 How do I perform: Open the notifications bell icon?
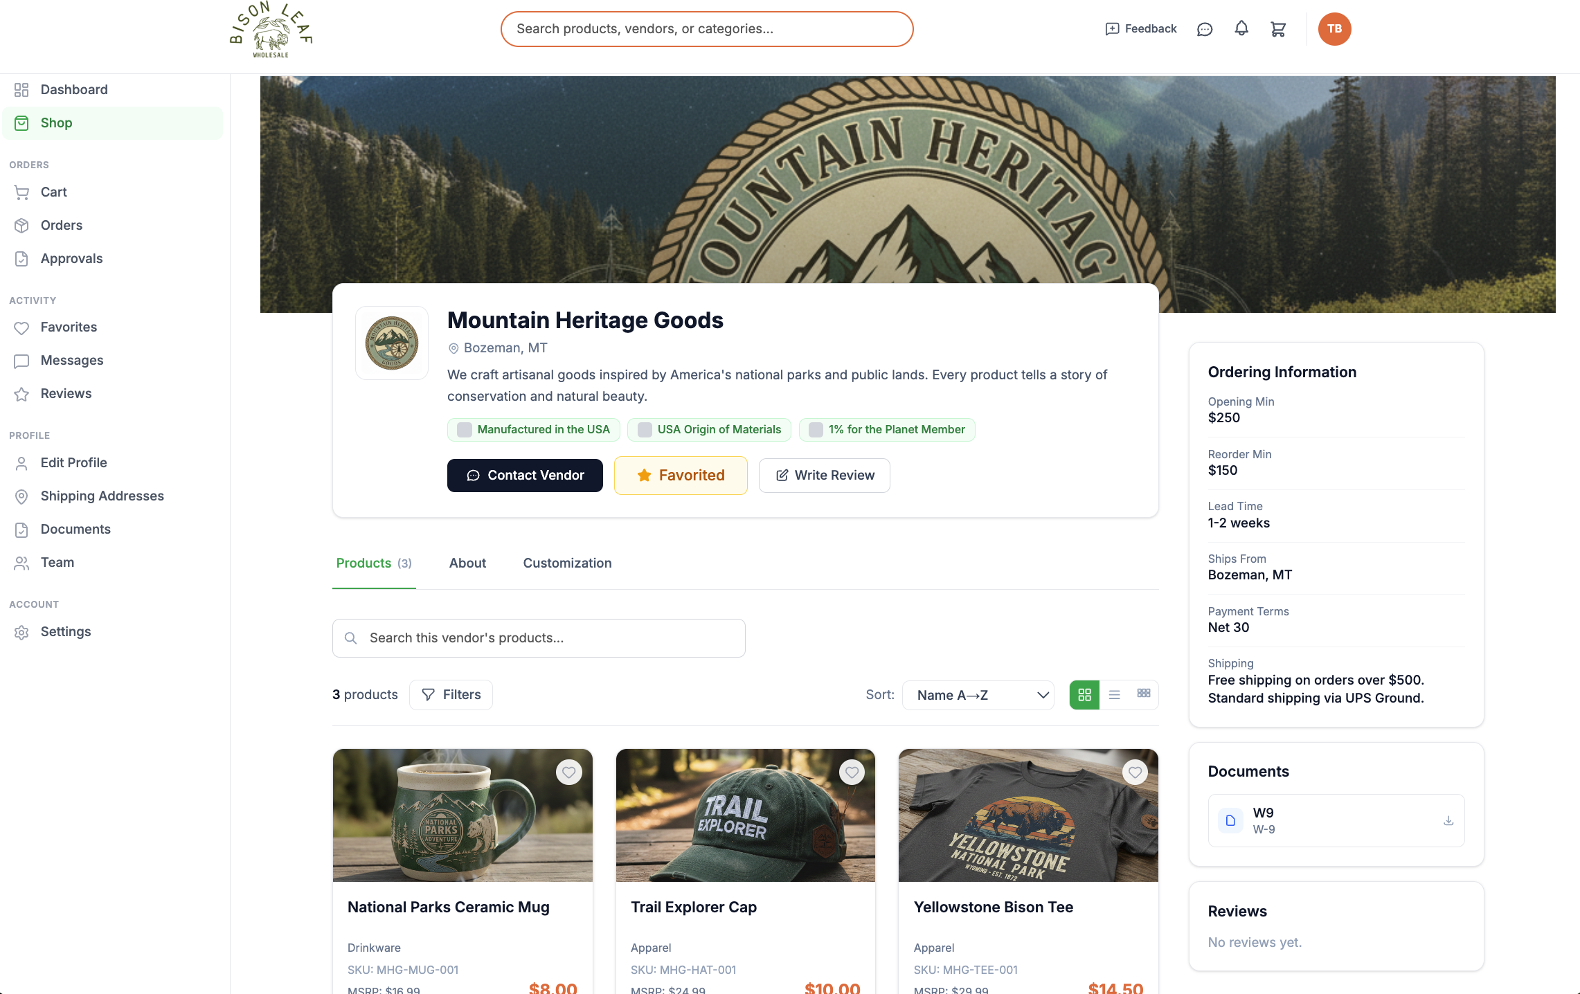[x=1241, y=28]
